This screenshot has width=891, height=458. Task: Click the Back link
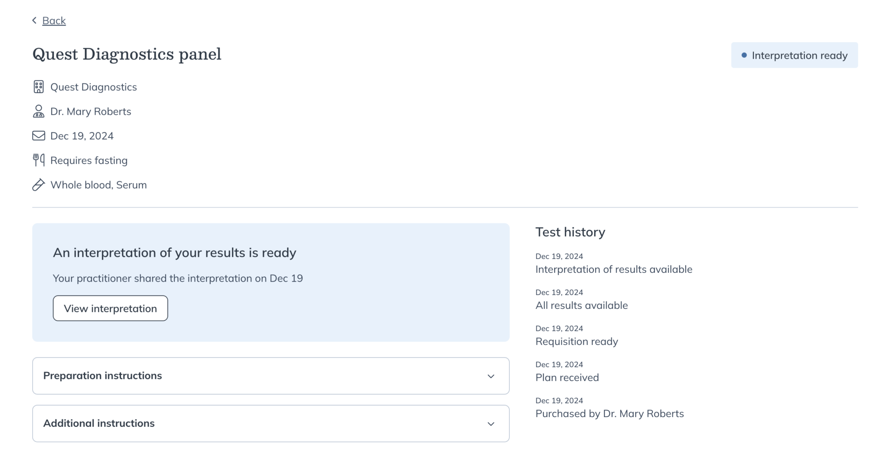coord(54,20)
